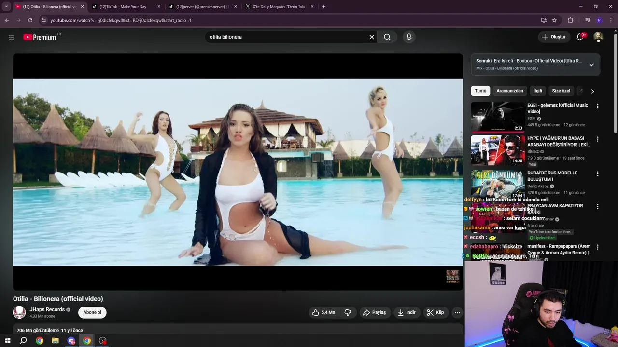Open the Discord icon in the taskbar
Image resolution: width=618 pixels, height=347 pixels.
71,341
